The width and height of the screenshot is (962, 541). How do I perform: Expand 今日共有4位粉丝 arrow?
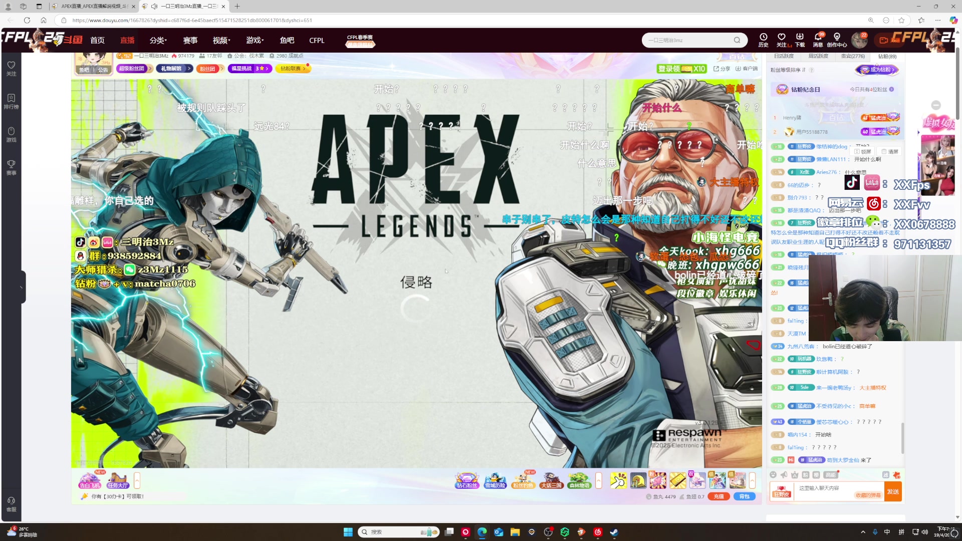tap(891, 89)
